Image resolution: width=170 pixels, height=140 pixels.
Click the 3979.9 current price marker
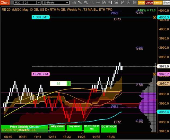point(163,66)
